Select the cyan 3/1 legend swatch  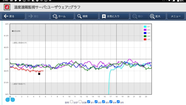(x=145, y=27)
